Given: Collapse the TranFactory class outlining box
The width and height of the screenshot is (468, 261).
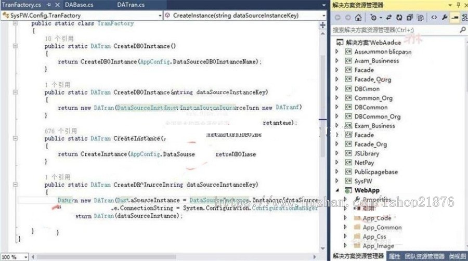Looking at the screenshot, I should pyautogui.click(x=15, y=23).
